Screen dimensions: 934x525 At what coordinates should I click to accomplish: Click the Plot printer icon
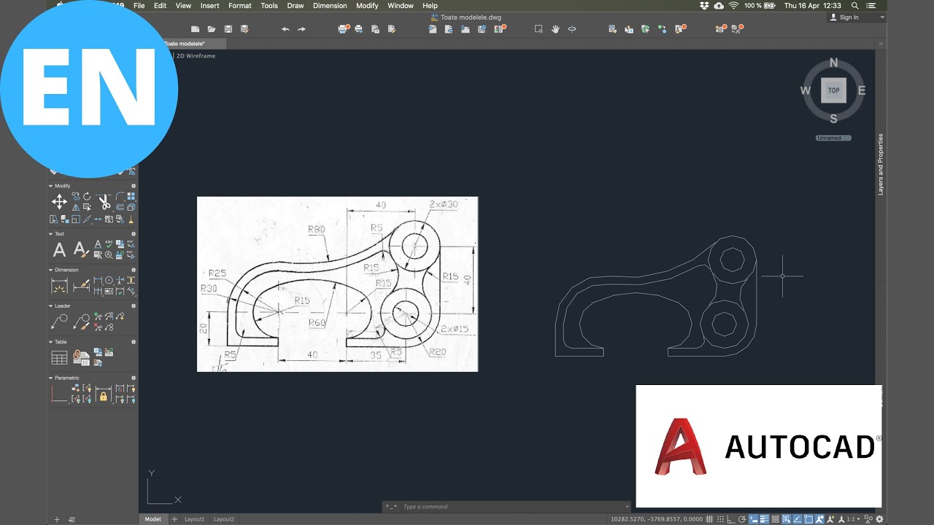pos(344,29)
